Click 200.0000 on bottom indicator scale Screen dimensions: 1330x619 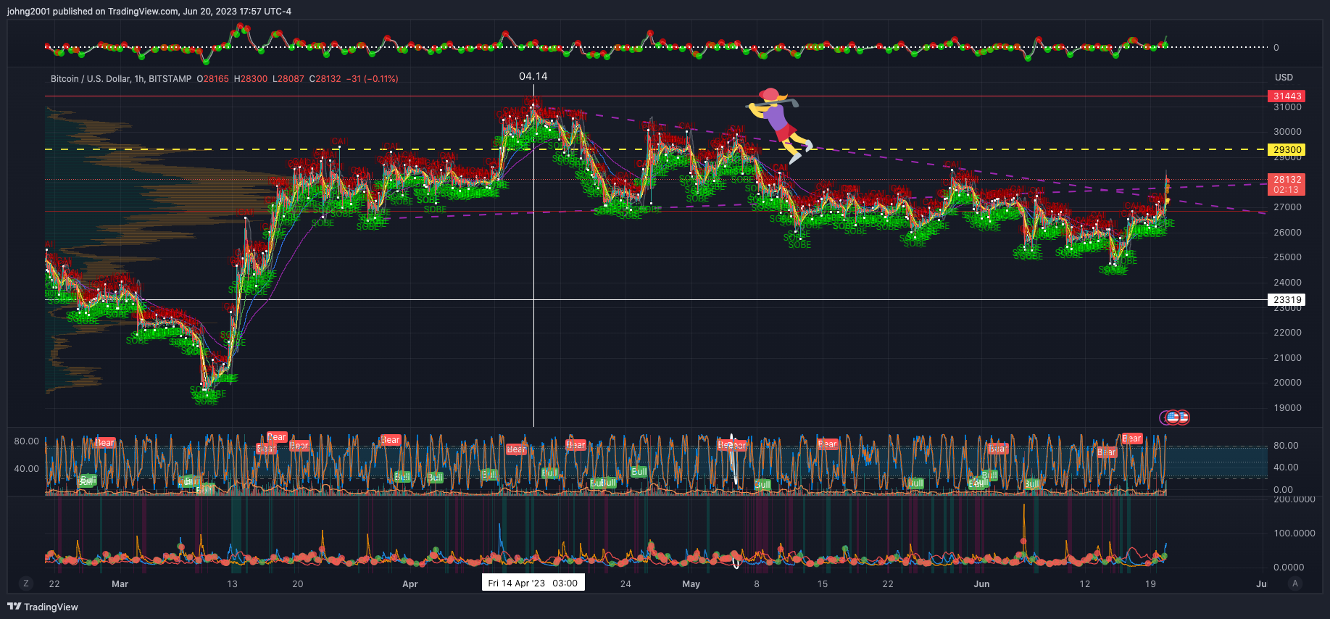(1294, 499)
